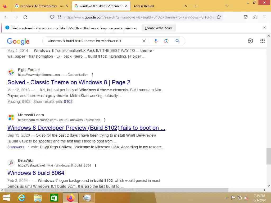
Task: Open Action Center flag icon in tray
Action: (233, 198)
